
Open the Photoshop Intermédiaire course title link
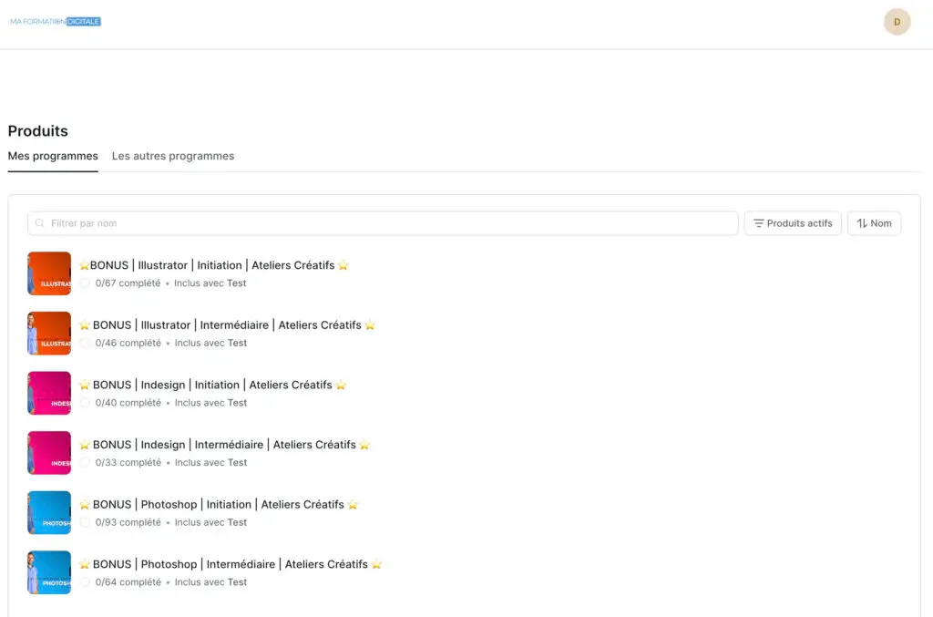pos(230,564)
